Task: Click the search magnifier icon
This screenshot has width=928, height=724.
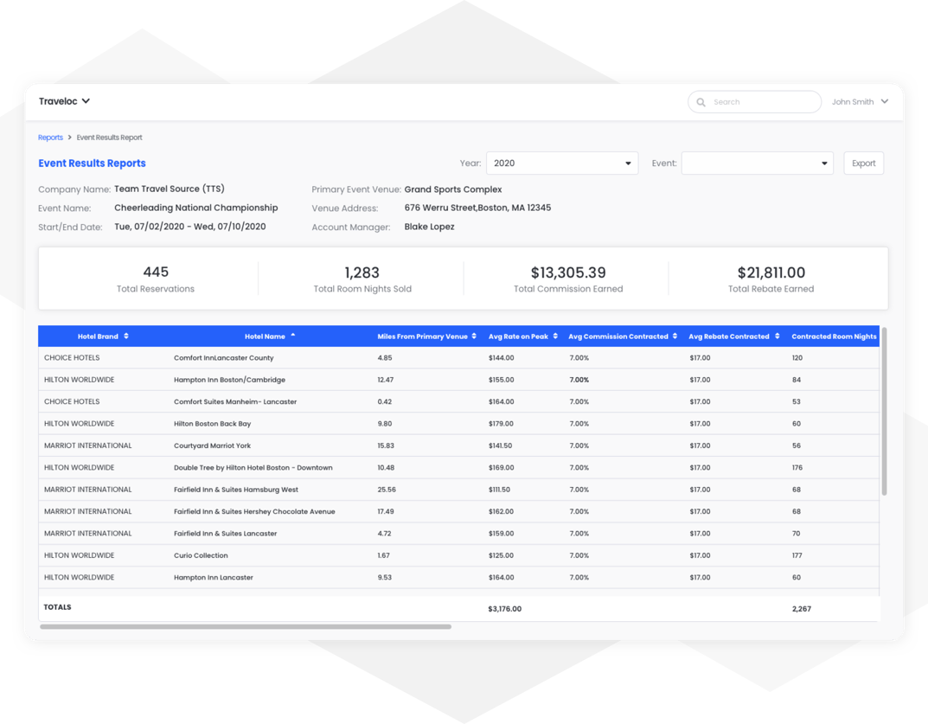Action: tap(701, 102)
